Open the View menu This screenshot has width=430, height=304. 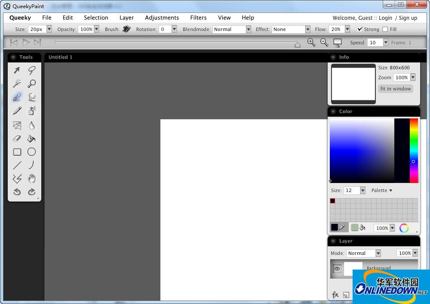[x=224, y=18]
